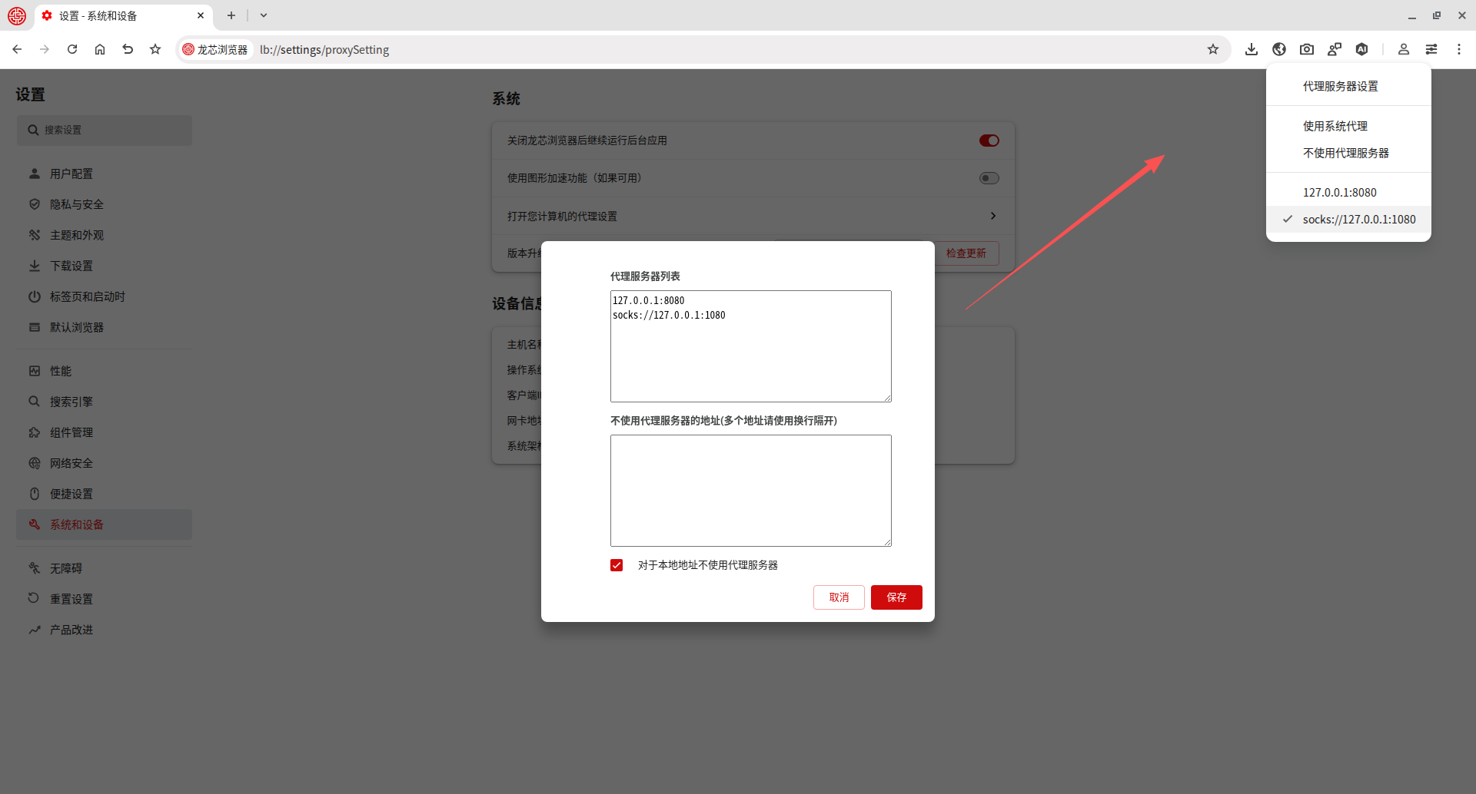Expand the computer proxy settings row
Screen dimensions: 1476x794
(992, 216)
